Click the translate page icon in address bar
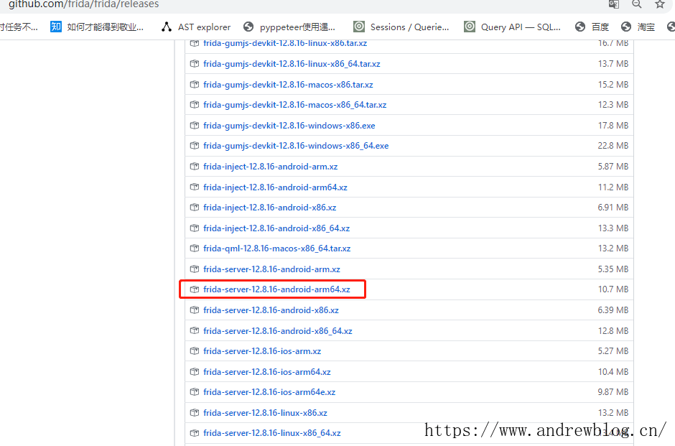 613,4
